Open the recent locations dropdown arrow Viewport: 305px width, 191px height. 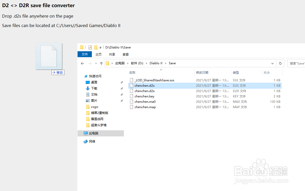(x=96, y=63)
